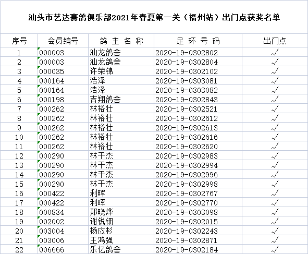Image resolution: width=308 pixels, height=254 pixels.
Task: Click owner name cell 许荣锦
Action: (121, 71)
